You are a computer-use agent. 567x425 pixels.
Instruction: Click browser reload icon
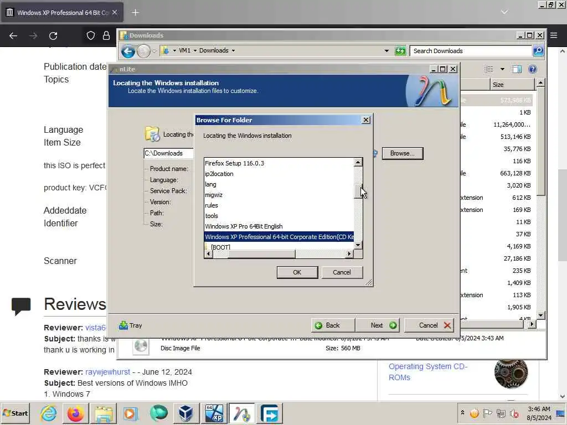pos(53,36)
